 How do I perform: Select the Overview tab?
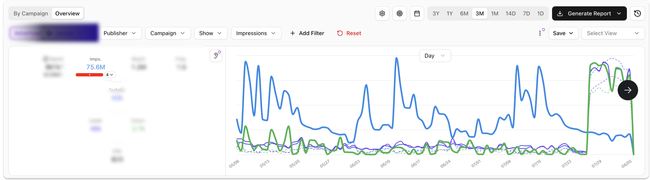[67, 13]
